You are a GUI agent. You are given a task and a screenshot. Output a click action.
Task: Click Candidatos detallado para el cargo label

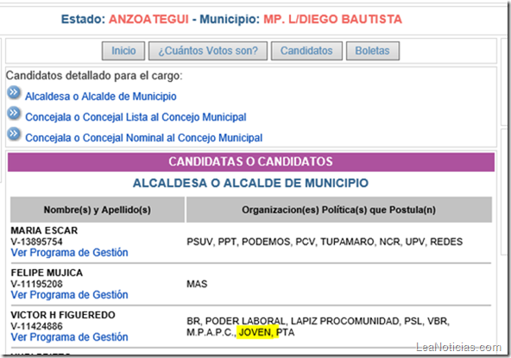pyautogui.click(x=94, y=76)
